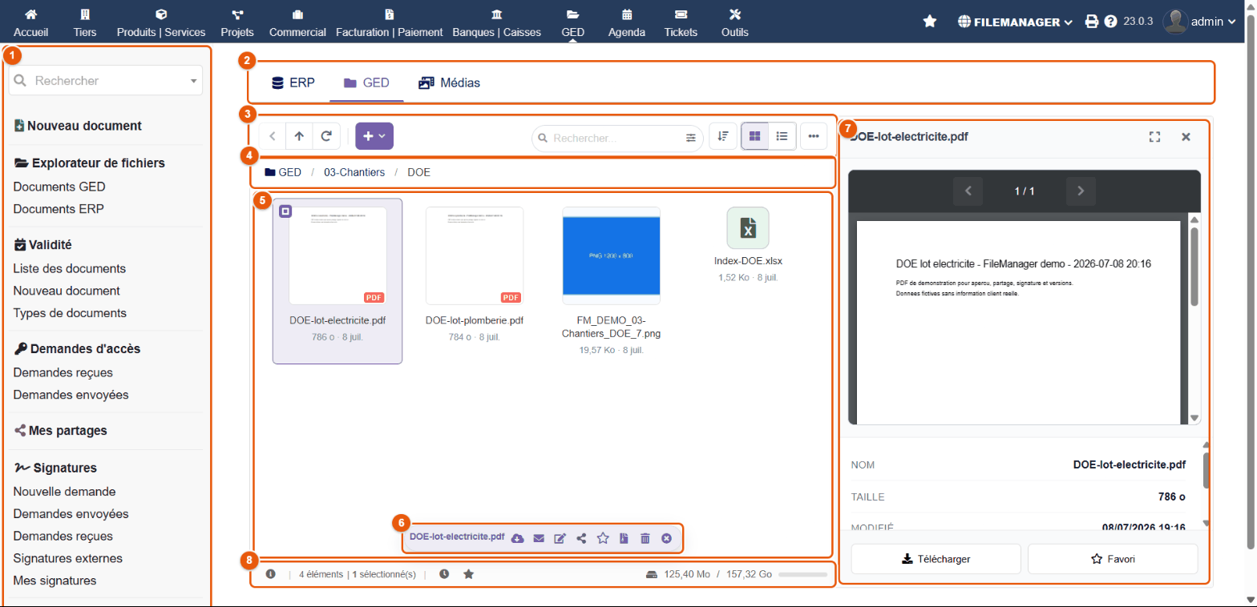Open Liste des documents link
The image size is (1257, 607).
tap(70, 268)
